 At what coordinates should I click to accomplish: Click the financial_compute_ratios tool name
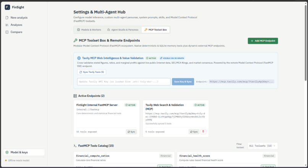pos(93,156)
